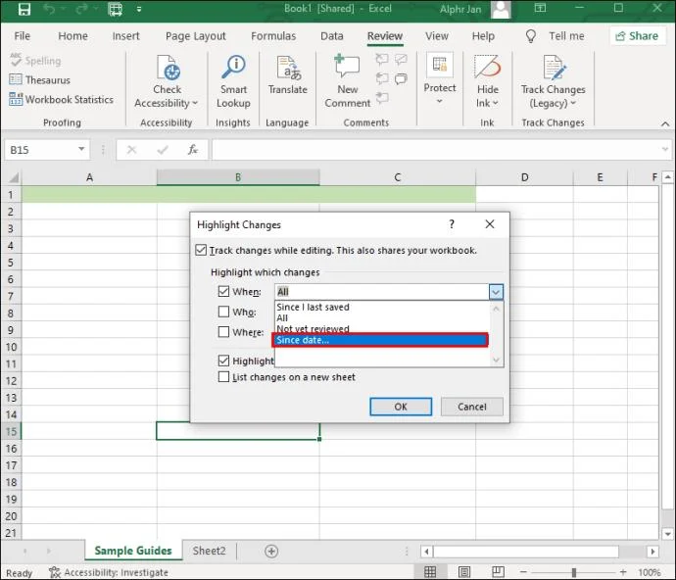Image resolution: width=676 pixels, height=580 pixels.
Task: Click the zoom slider handle in the status bar
Action: (574, 572)
